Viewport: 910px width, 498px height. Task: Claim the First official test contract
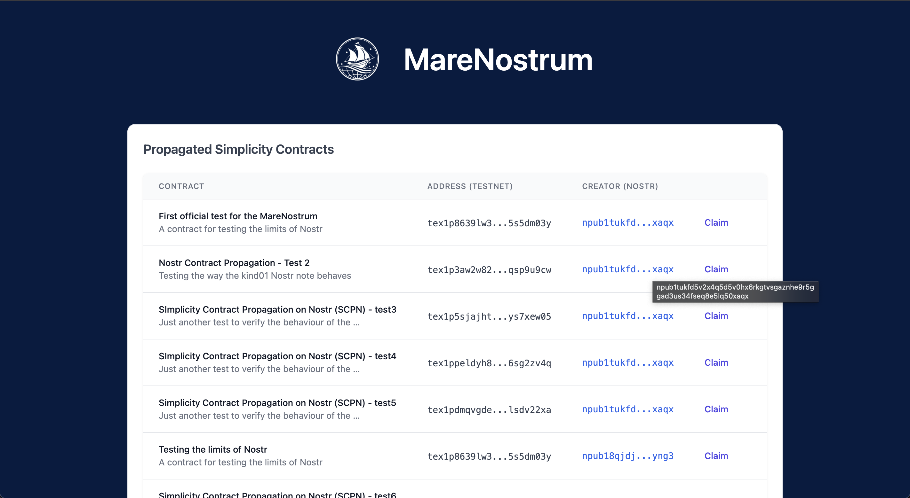[716, 223]
